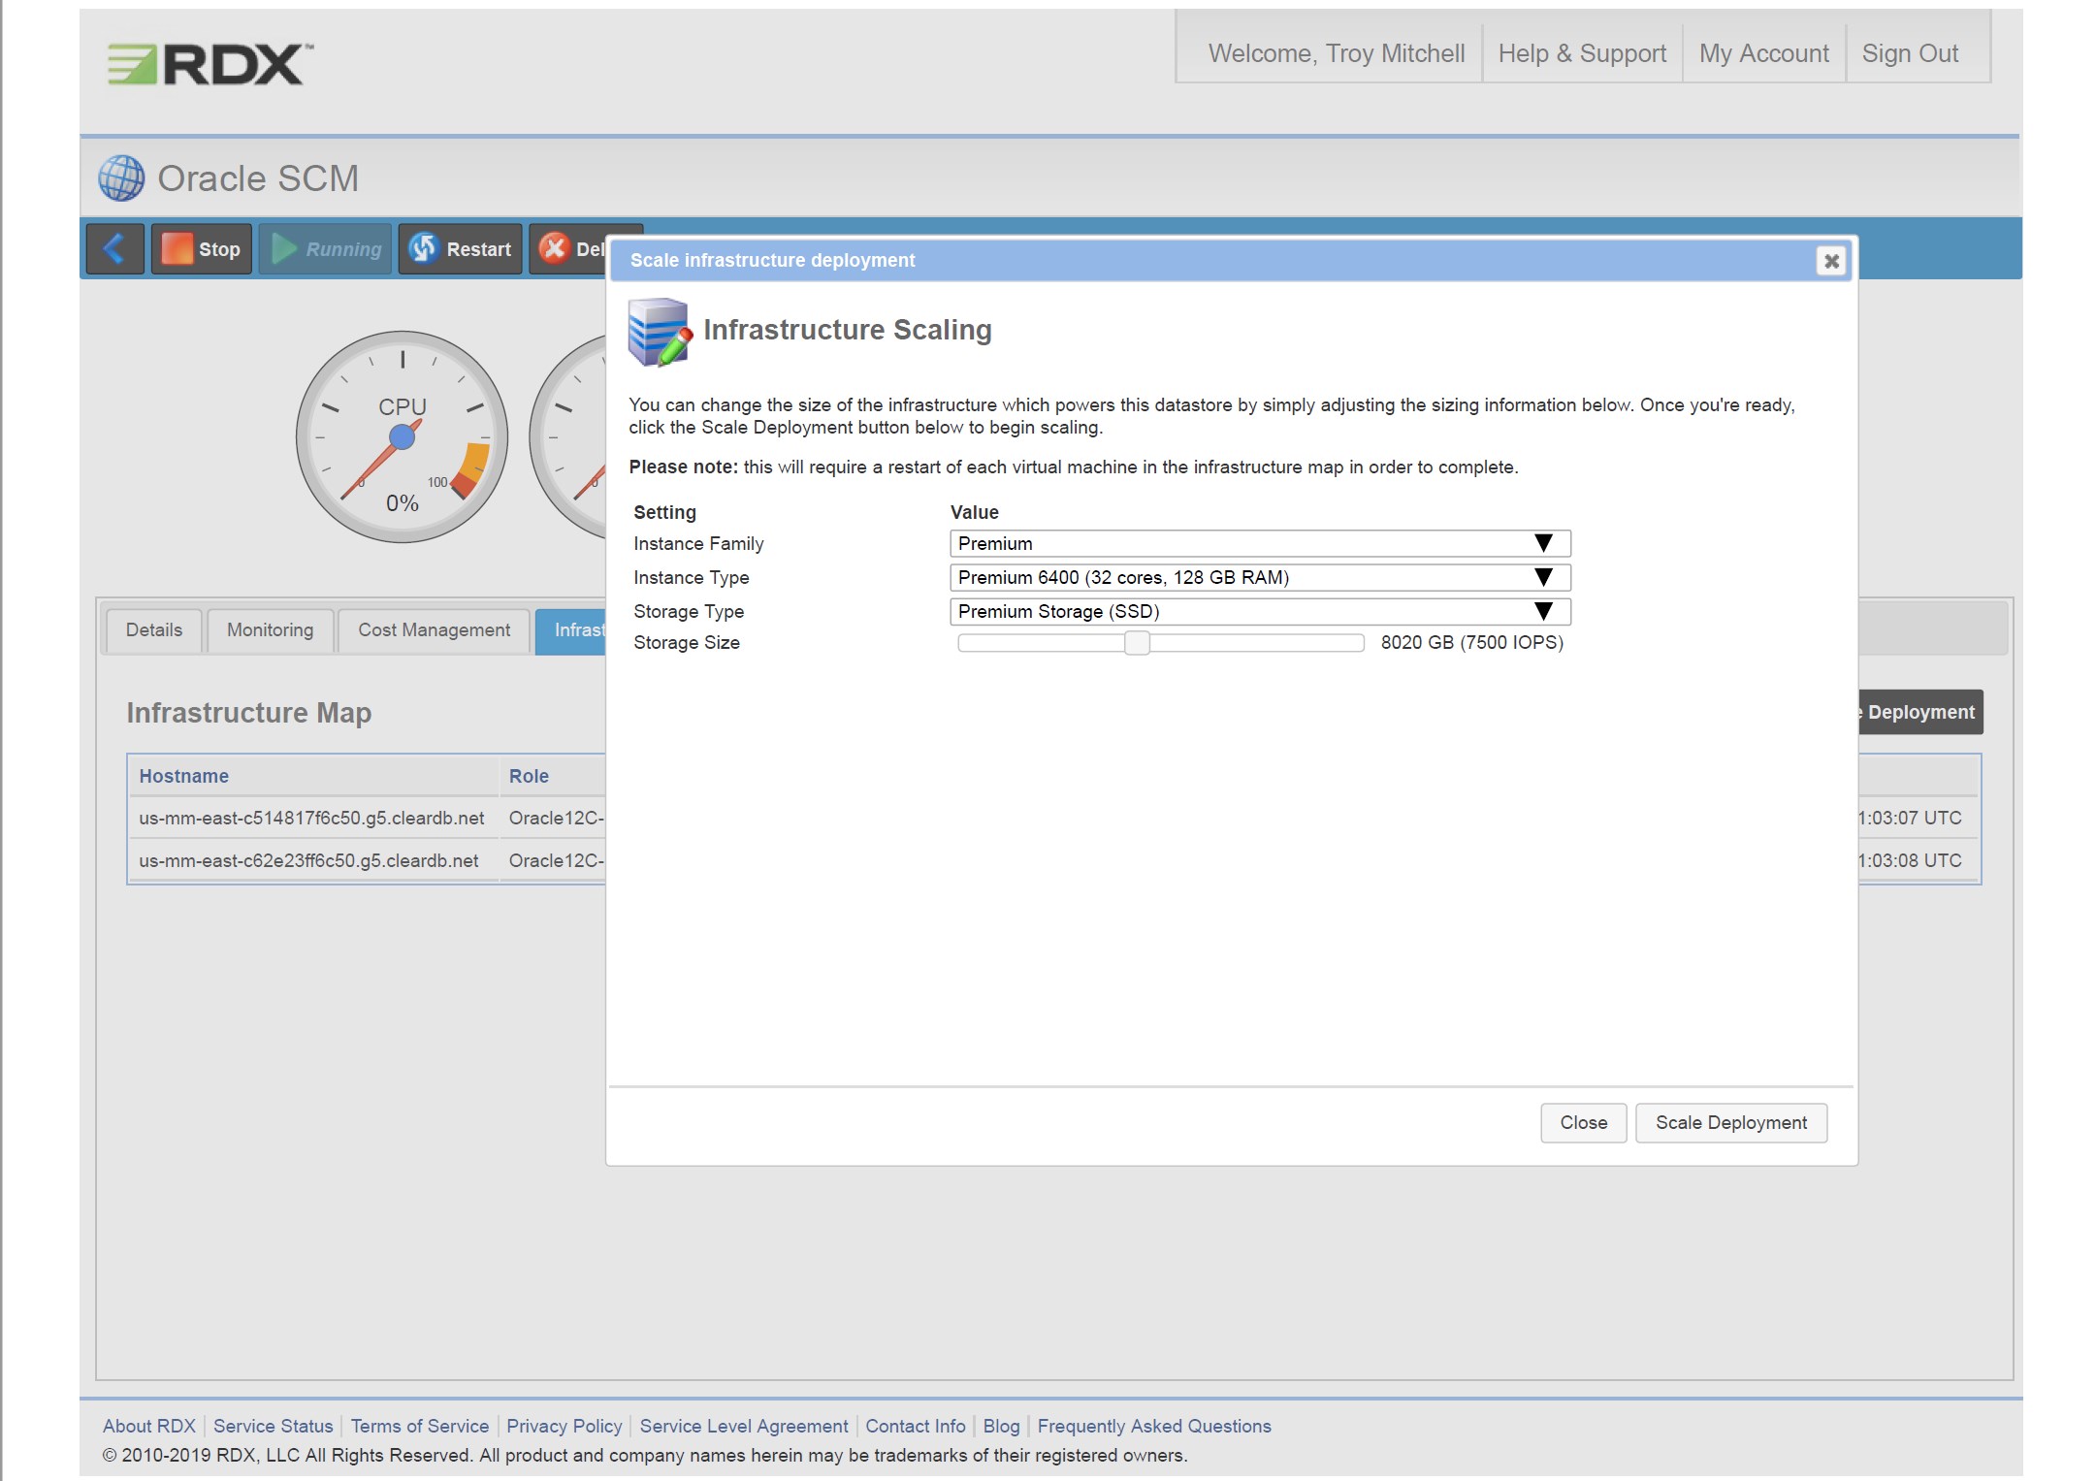Click the Oracle SCM globe icon
This screenshot has height=1481, width=2096.
[x=121, y=178]
